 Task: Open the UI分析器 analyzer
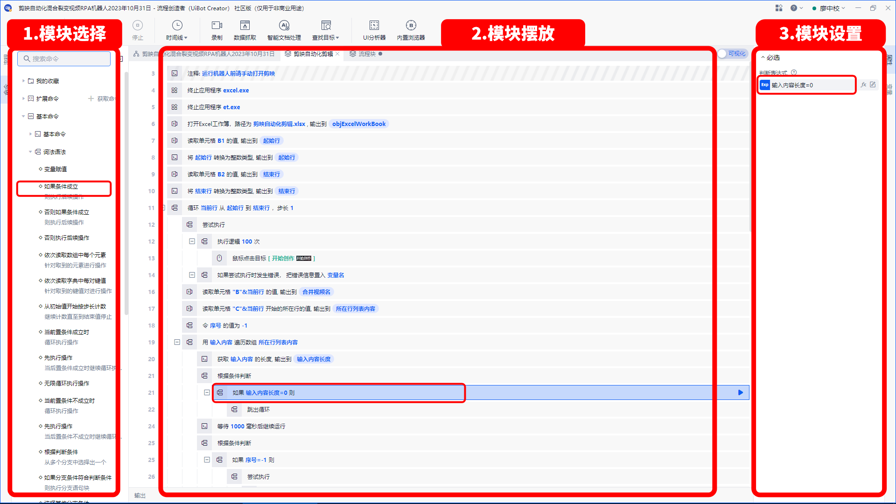[374, 30]
